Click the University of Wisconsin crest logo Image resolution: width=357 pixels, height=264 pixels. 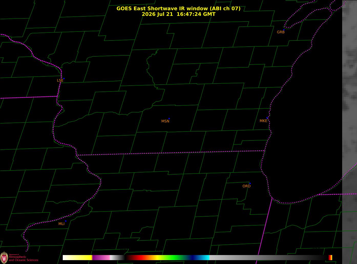(4, 257)
